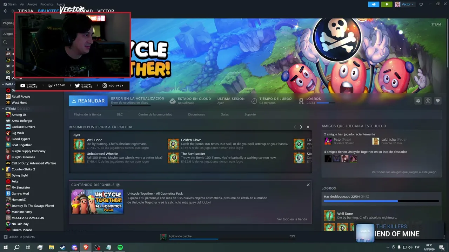
Task: Click 'Ver todo en la tienda' link
Action: (x=292, y=219)
